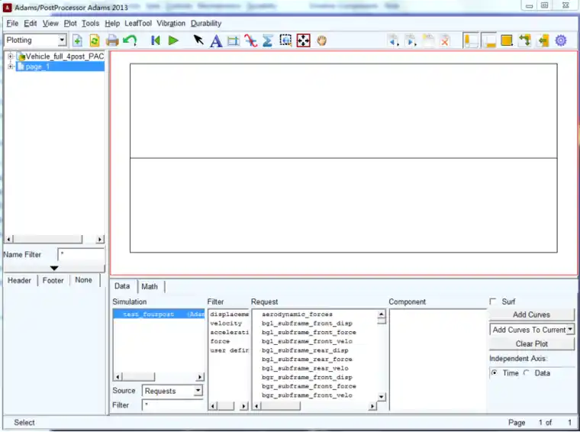Select aerodynamic_forces in the Request list
This screenshot has height=432, width=580.
coord(297,314)
